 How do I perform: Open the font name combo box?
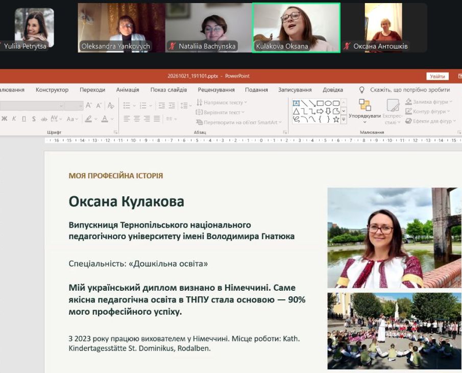point(32,106)
